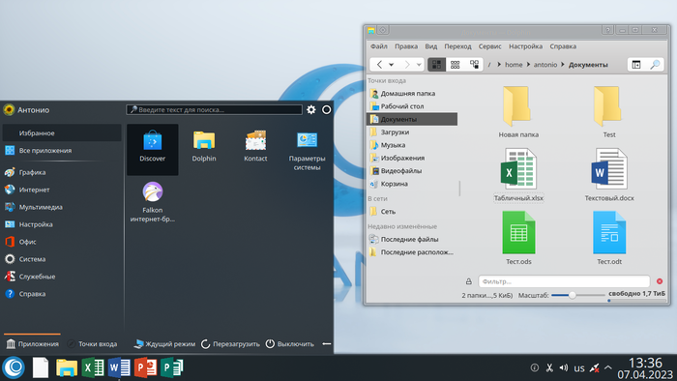Screen dimensions: 677x381
Task: Select the Новая папка folder
Action: 518,112
